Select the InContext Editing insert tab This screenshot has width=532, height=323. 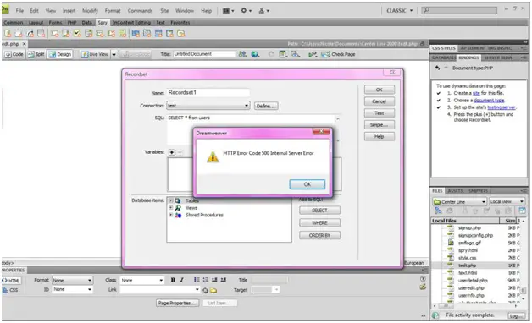[131, 23]
